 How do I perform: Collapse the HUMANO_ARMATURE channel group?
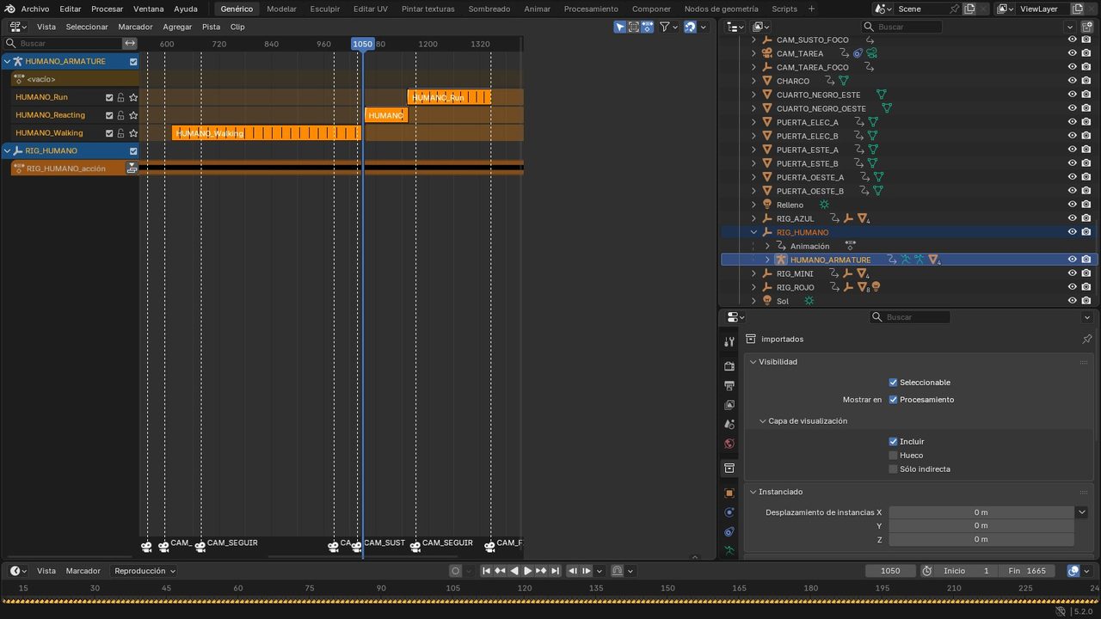[8, 62]
